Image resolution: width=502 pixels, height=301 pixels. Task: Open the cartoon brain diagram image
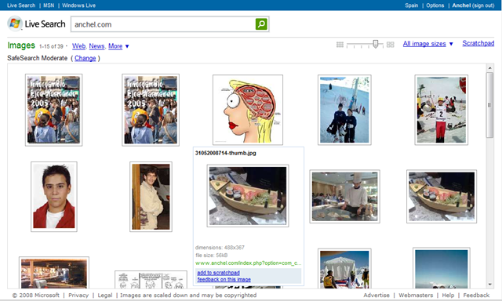[248, 110]
